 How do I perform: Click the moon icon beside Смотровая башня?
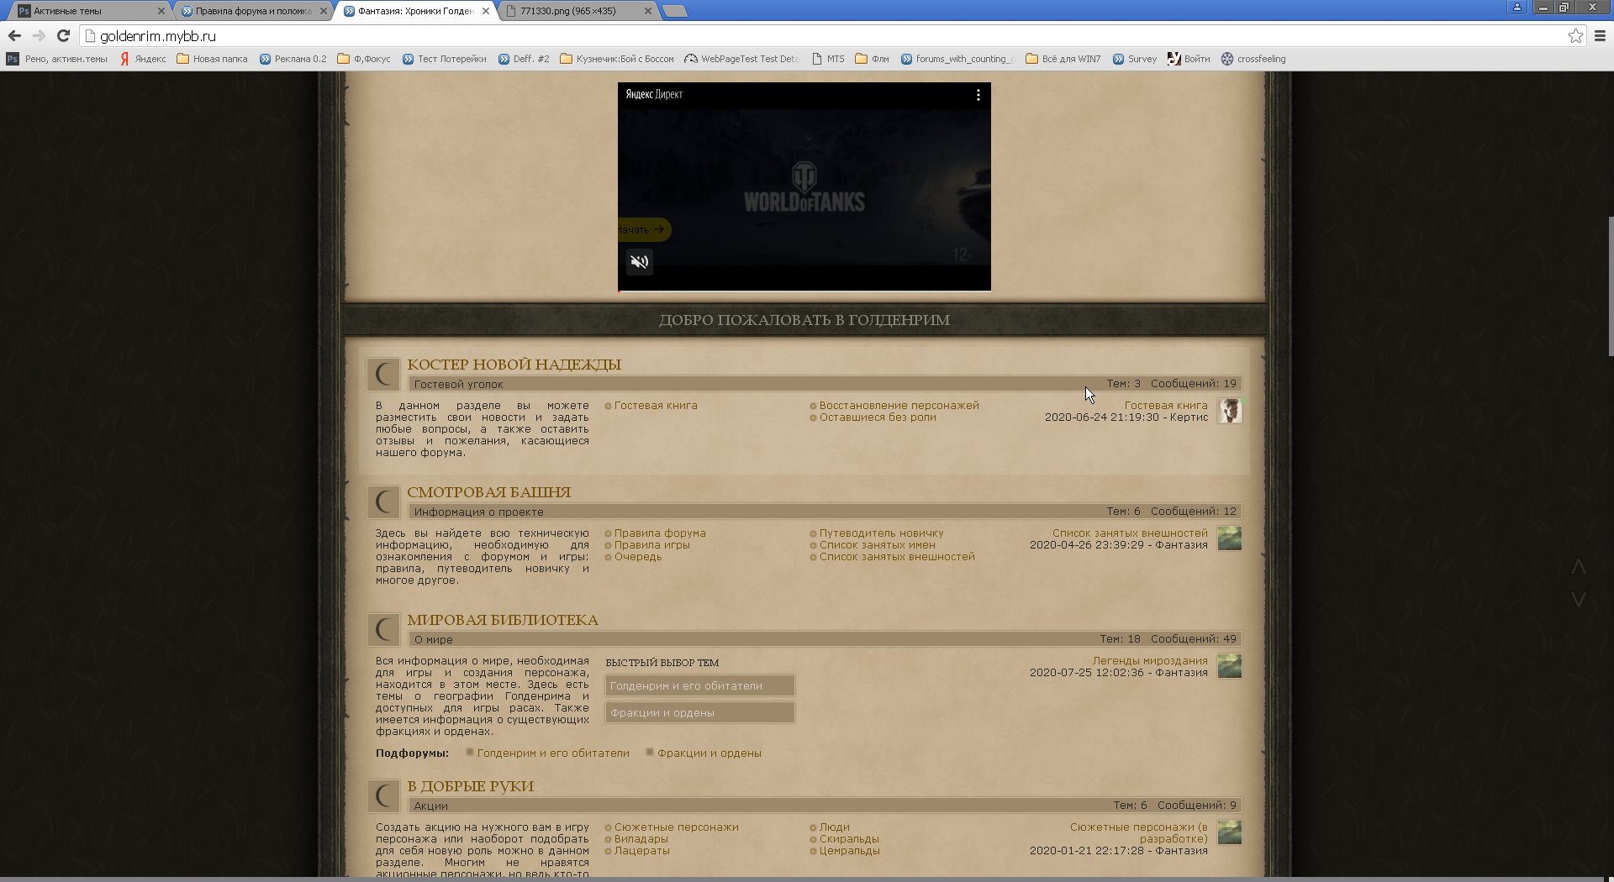pos(383,501)
